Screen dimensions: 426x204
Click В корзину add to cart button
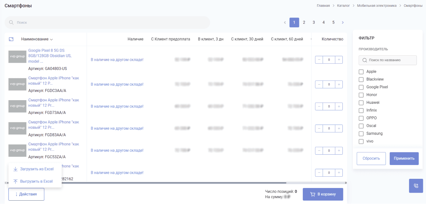tap(323, 194)
